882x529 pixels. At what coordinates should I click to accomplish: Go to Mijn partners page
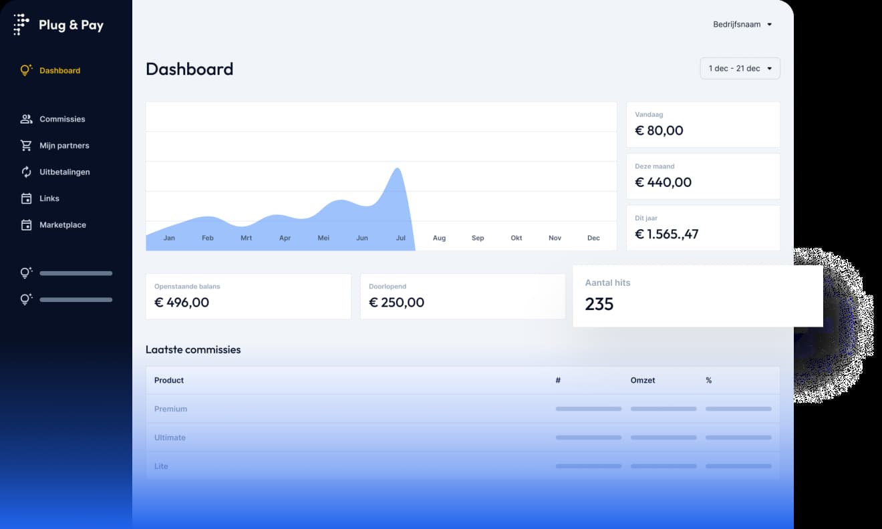pos(64,146)
